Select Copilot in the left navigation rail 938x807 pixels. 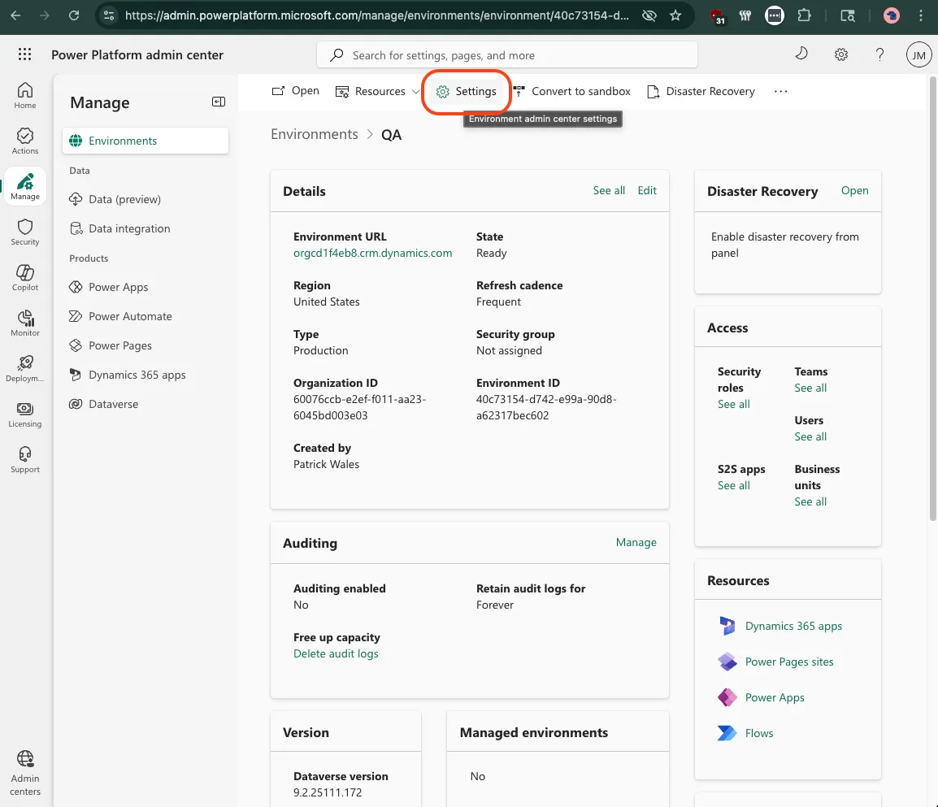(x=24, y=276)
